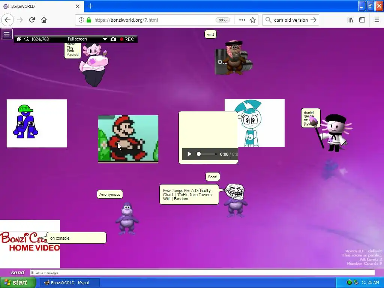The image size is (384, 288).
Task: Take a screenshot with the camera icon
Action: (113, 39)
